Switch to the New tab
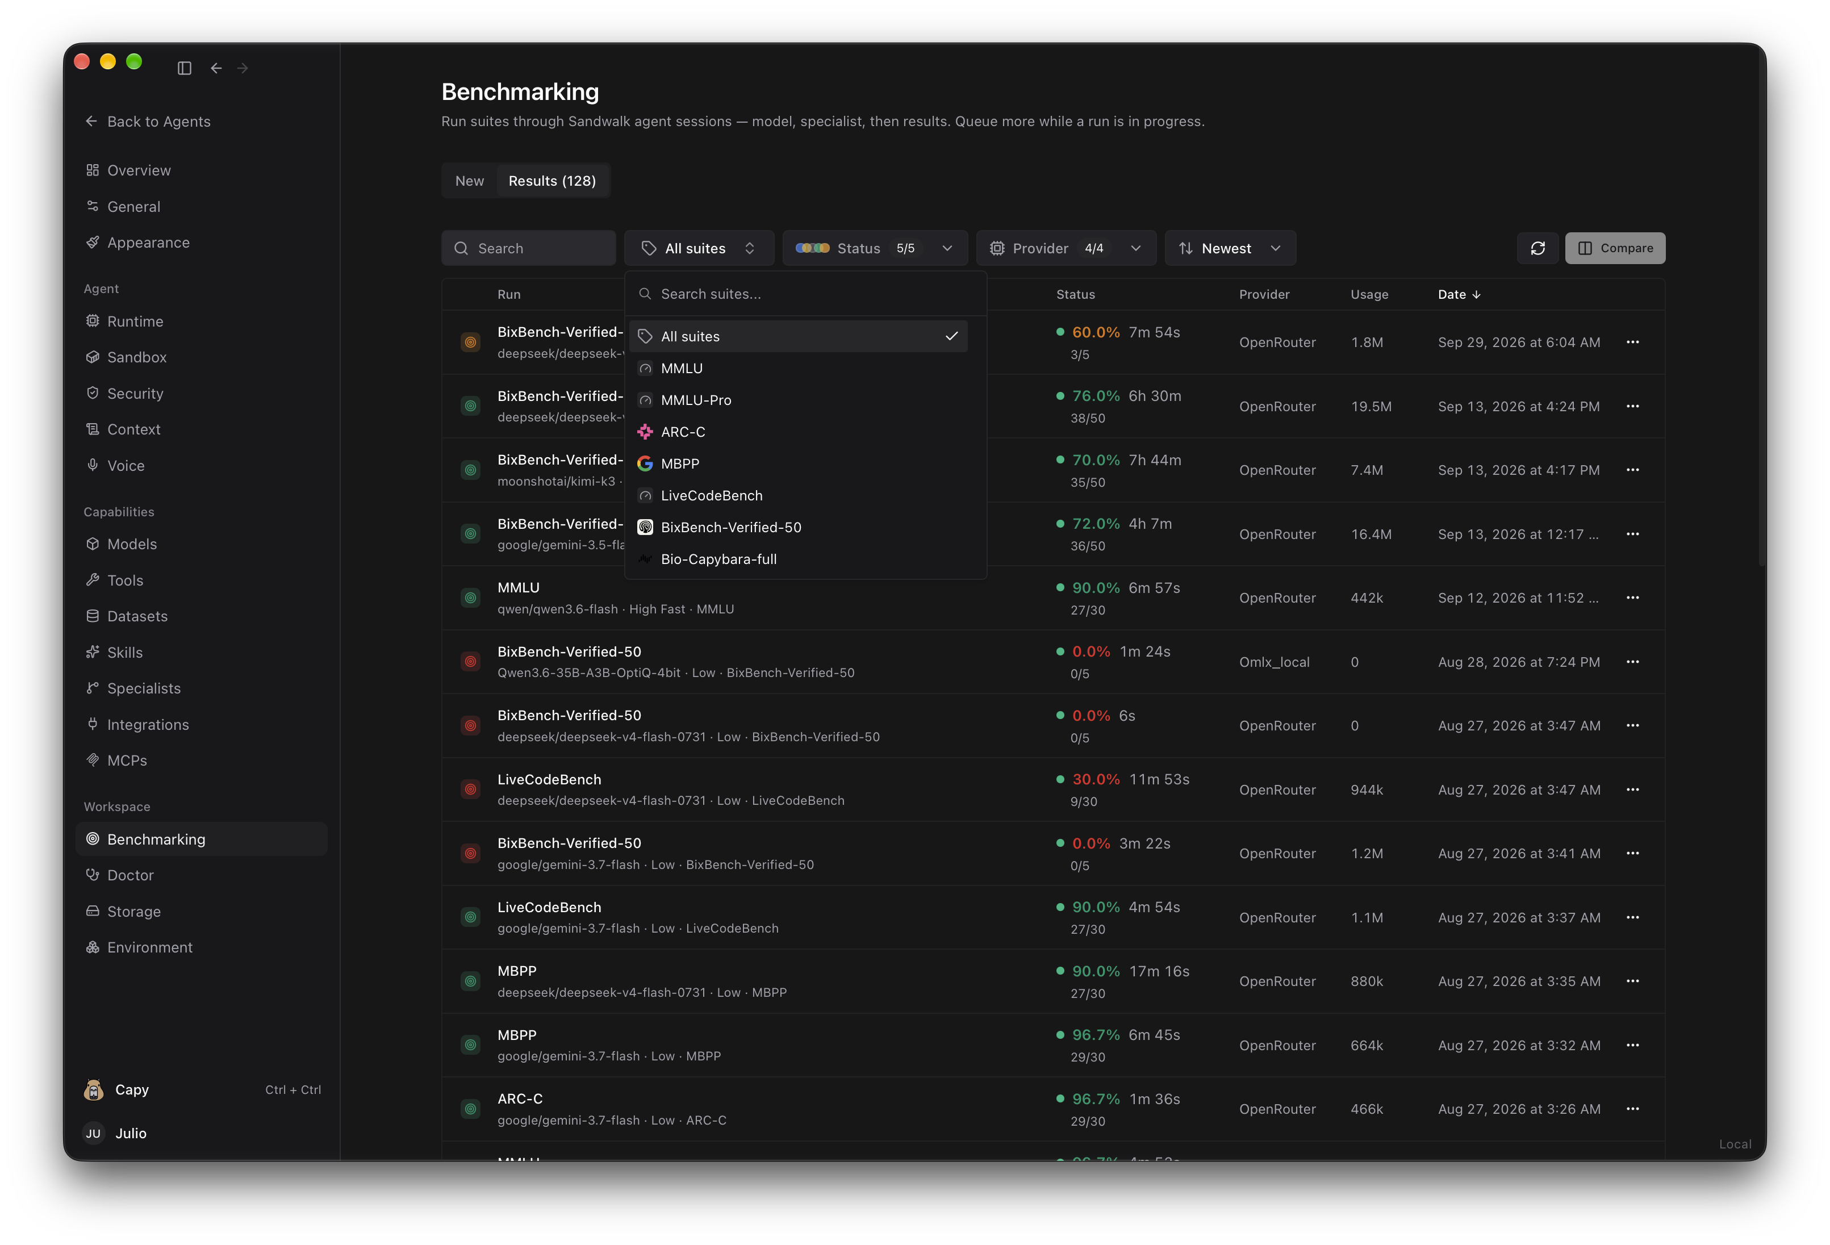1830x1245 pixels. click(469, 181)
